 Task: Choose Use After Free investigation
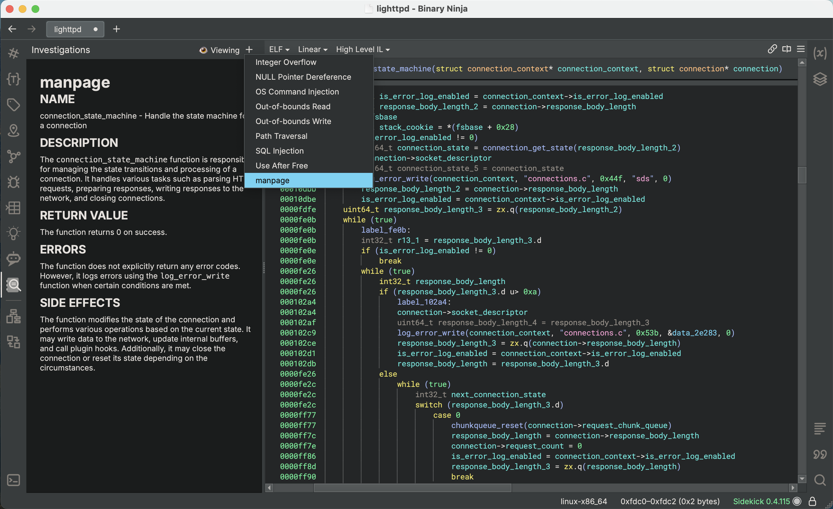coord(281,166)
